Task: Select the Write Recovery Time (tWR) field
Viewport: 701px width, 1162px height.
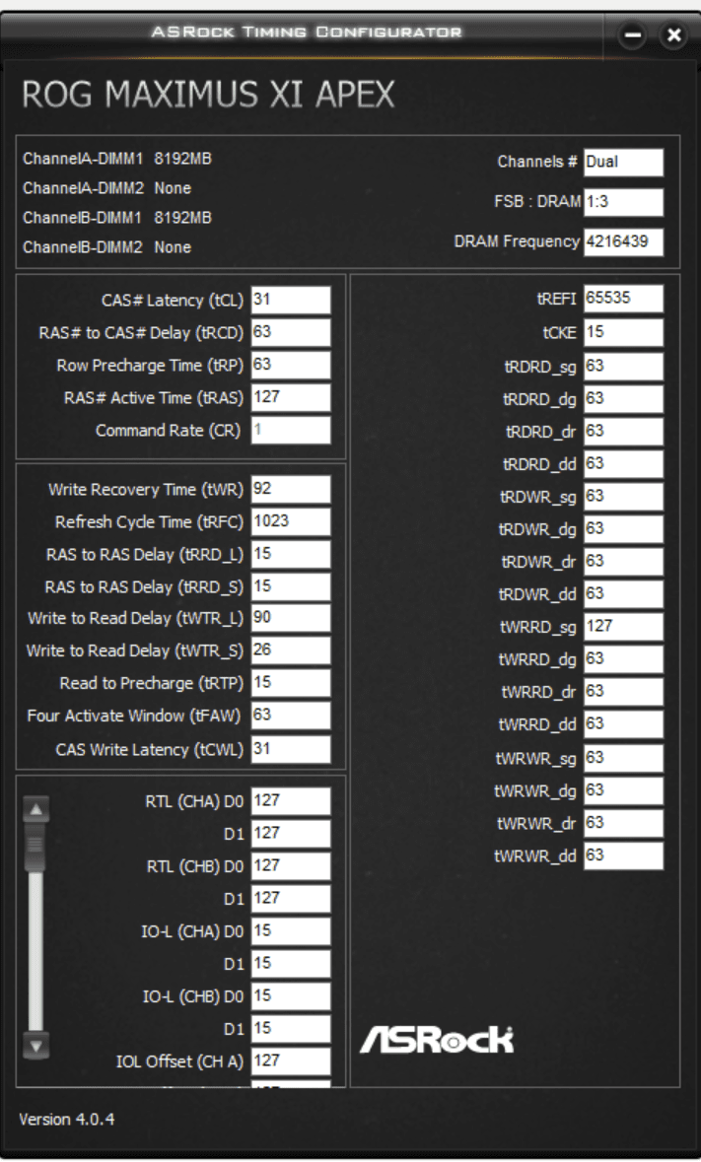Action: pyautogui.click(x=291, y=490)
